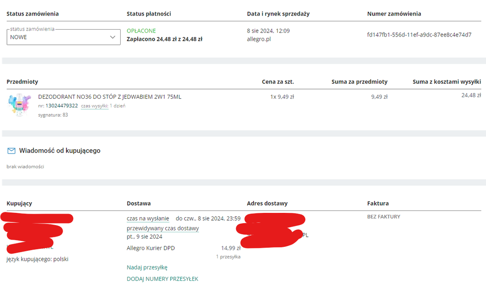
Task: Click the allegro.pl marketplace text
Action: 259,39
